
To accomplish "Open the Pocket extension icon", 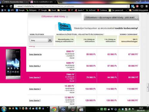I will tap(142, 6).
